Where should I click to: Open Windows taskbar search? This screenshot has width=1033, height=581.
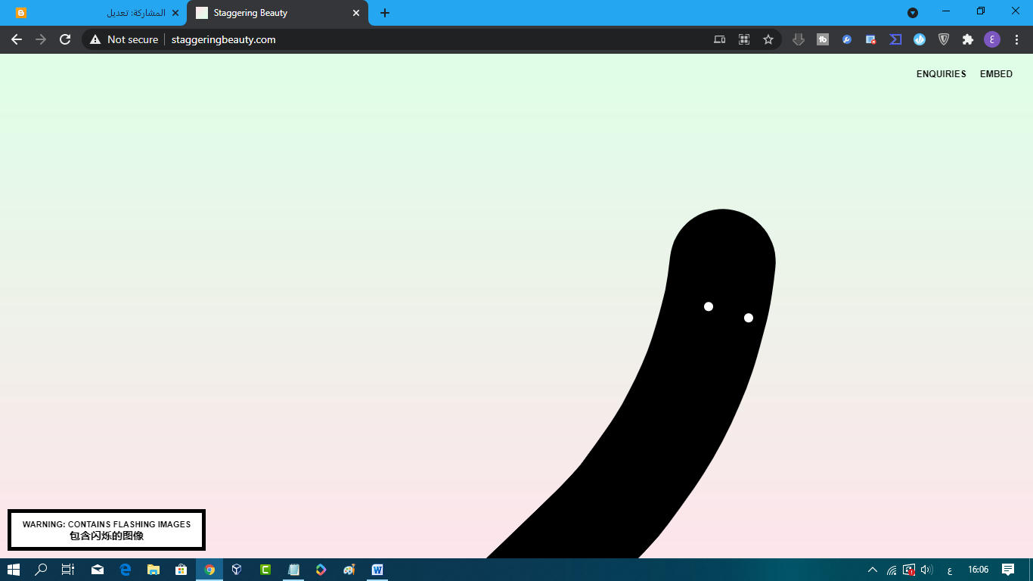coord(42,570)
